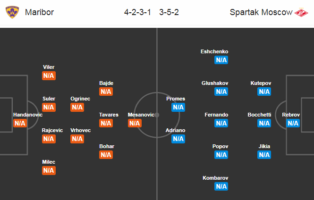Click the Maribor club crest icon
Image resolution: width=314 pixels, height=200 pixels.
tap(12, 12)
